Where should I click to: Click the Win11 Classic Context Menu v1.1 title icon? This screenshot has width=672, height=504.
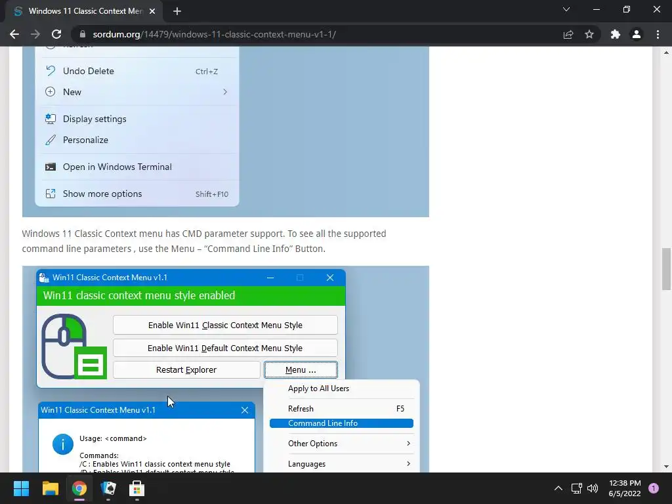click(x=44, y=278)
